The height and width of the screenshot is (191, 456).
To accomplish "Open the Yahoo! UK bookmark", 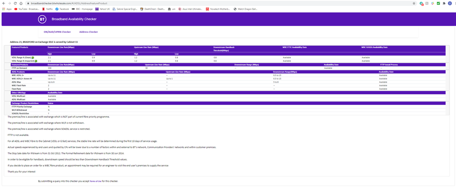I will click(x=102, y=9).
